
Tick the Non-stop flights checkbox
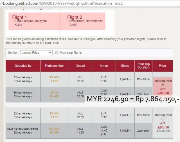point(57,53)
